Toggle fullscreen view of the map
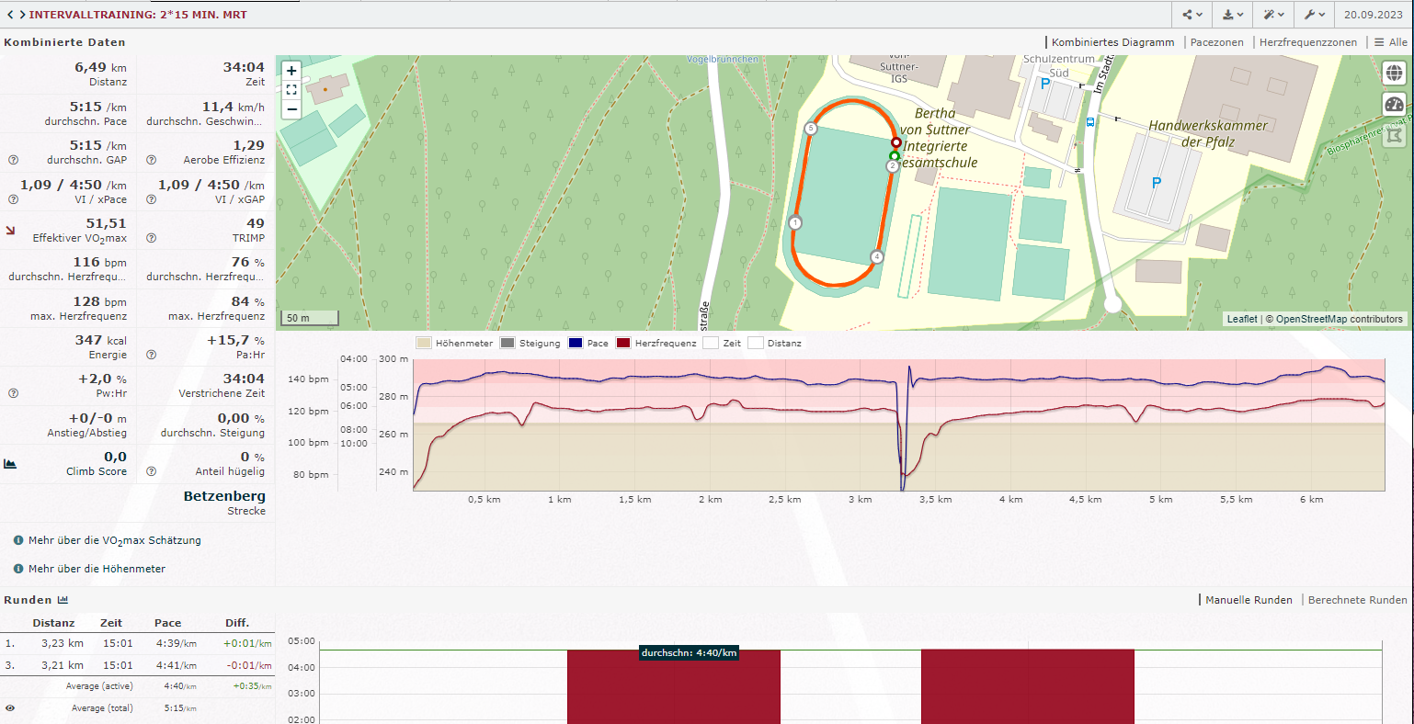Screen dimensions: 1414x724 (x=291, y=90)
